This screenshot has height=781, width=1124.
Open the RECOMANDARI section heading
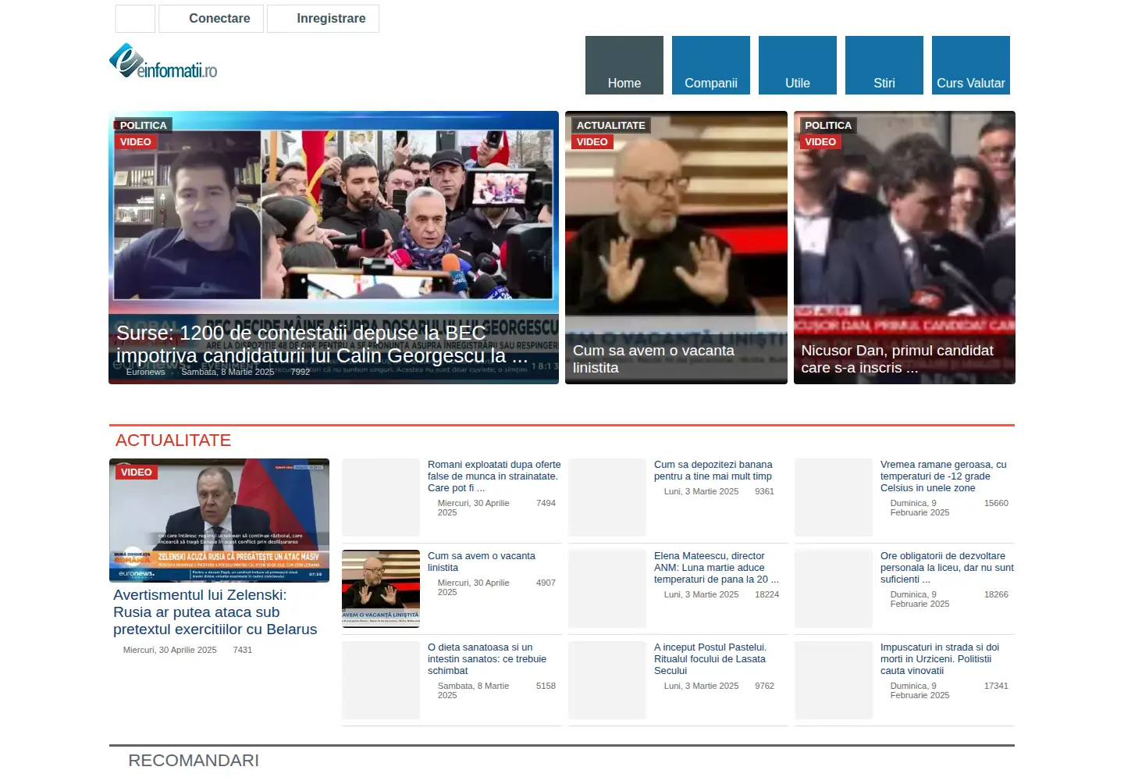pos(194,761)
